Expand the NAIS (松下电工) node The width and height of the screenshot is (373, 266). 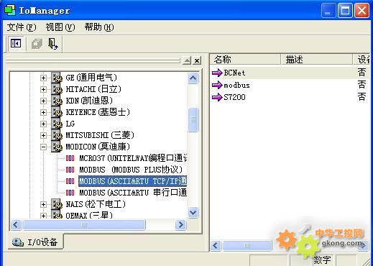point(43,204)
